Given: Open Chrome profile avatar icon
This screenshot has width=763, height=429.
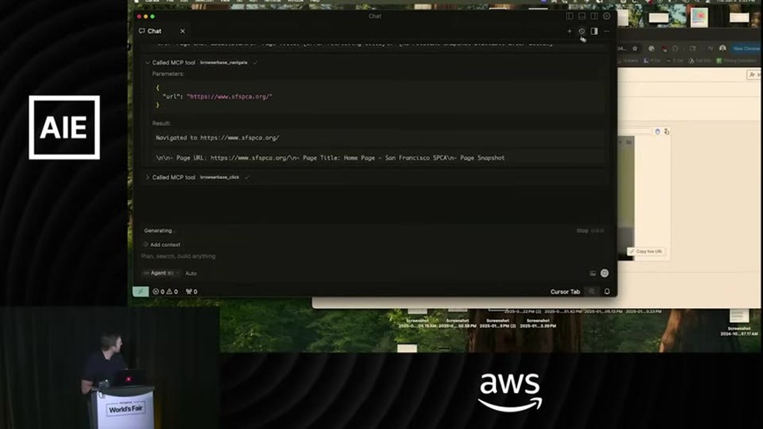Looking at the screenshot, I should [722, 48].
